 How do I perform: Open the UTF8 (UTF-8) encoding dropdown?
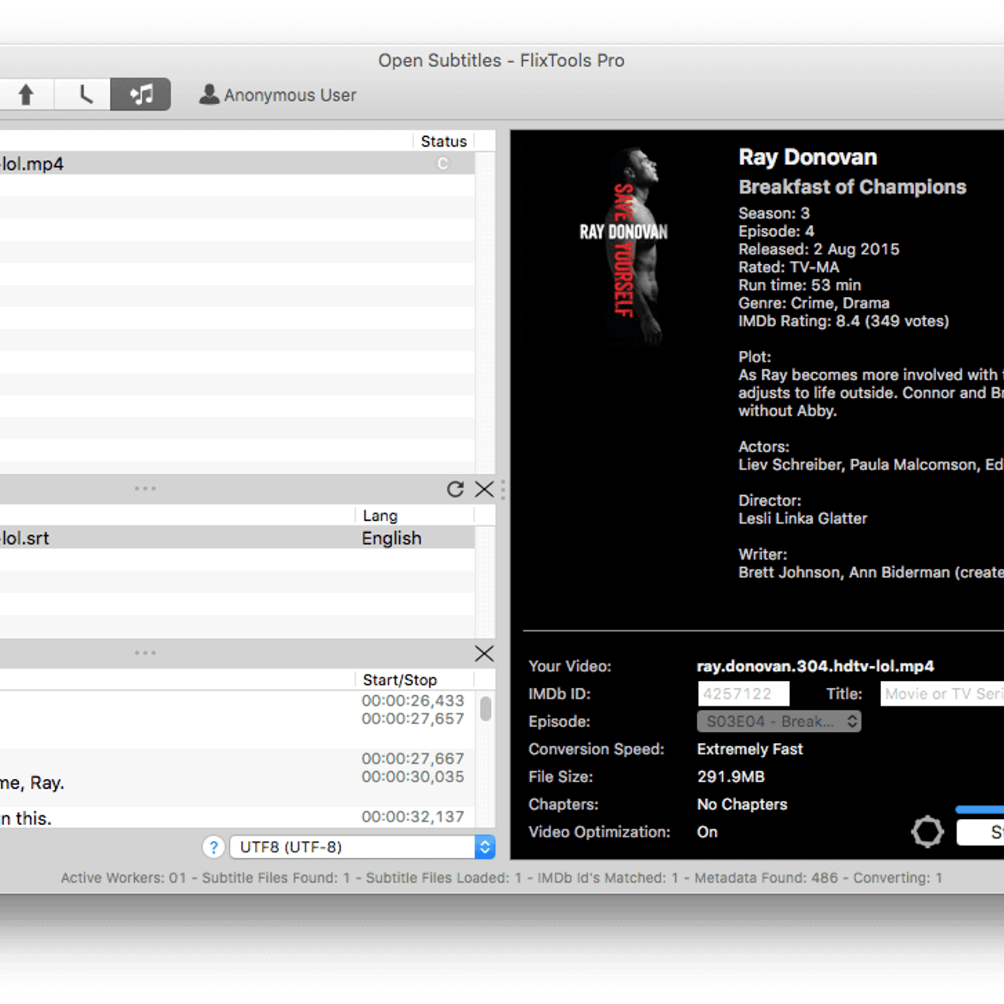coord(363,847)
